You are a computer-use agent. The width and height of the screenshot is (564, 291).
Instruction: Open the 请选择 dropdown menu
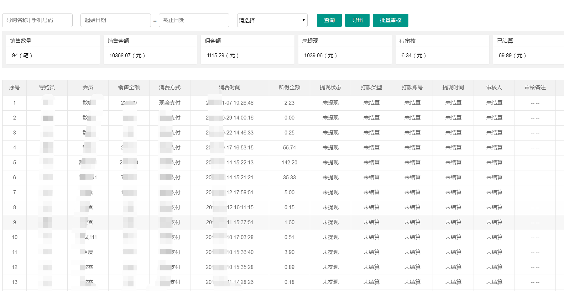[x=272, y=20]
